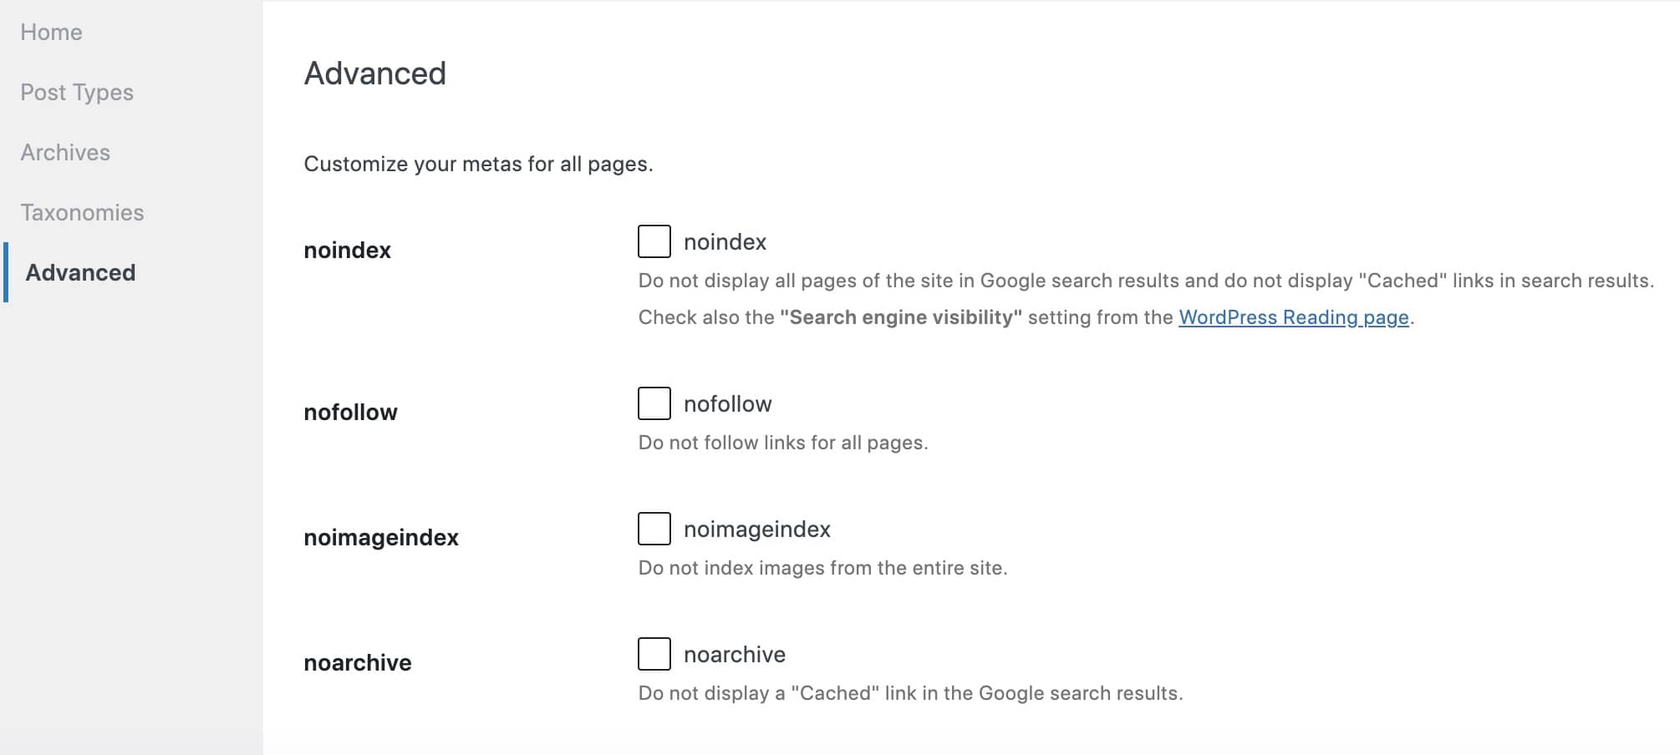Tick the nofollow checkbox

(x=654, y=403)
